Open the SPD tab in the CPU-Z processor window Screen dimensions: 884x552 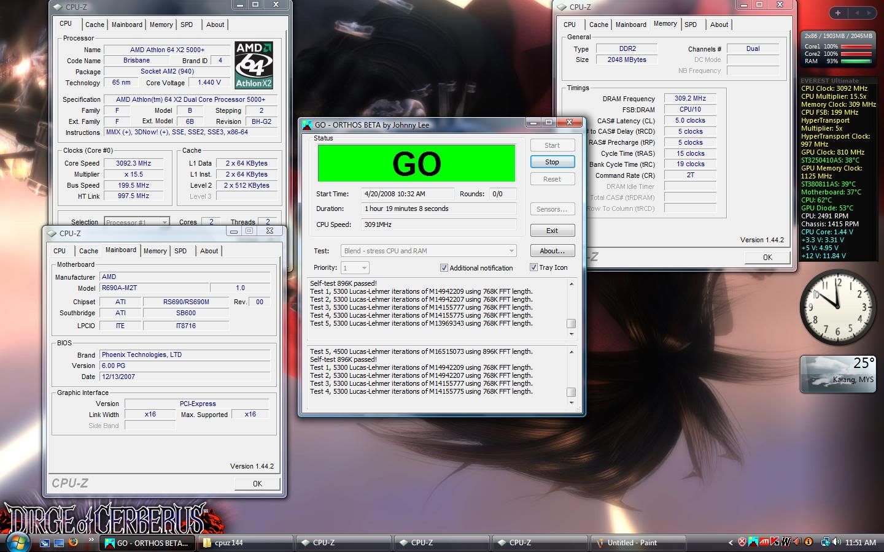(187, 25)
